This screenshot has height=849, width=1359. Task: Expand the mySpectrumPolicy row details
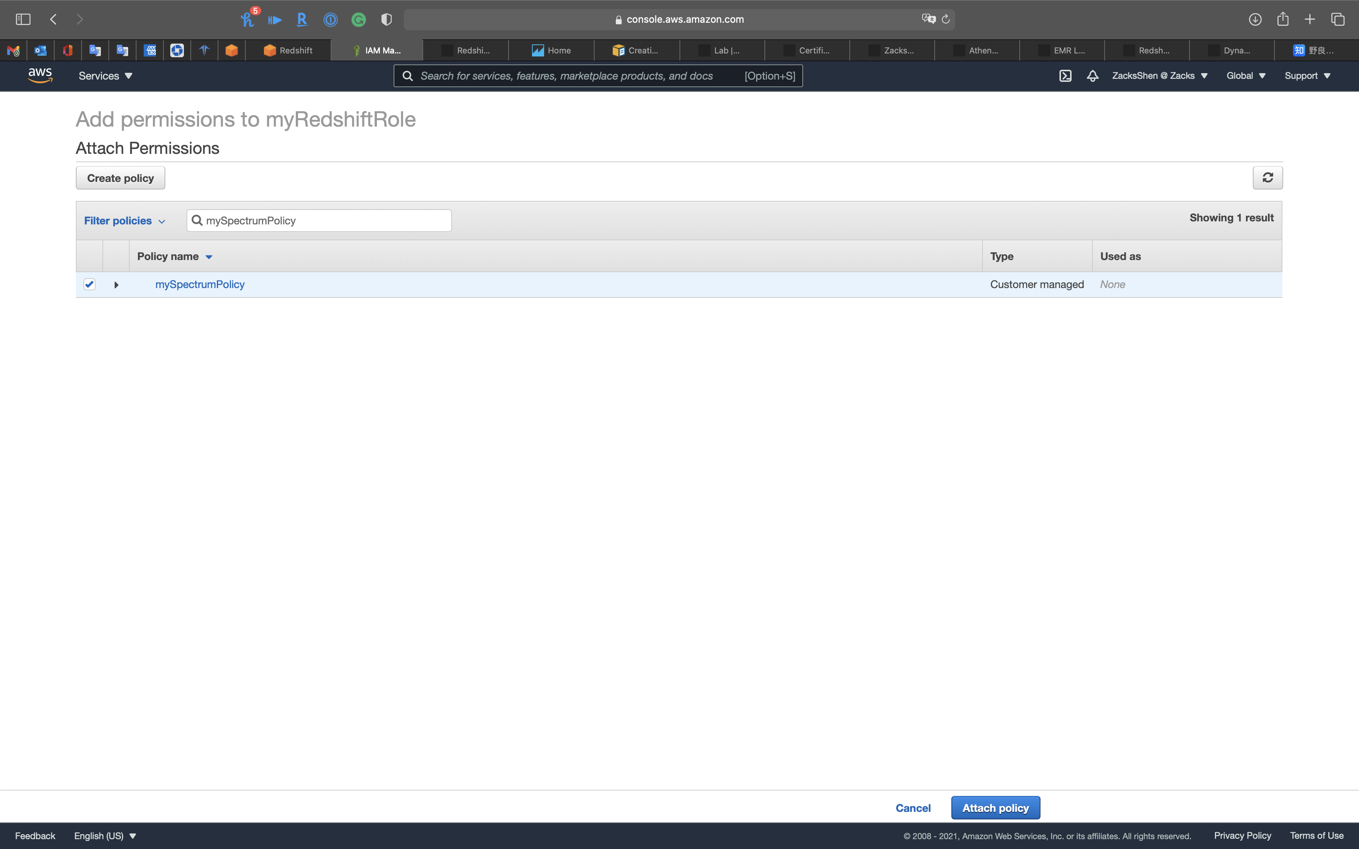coord(116,285)
